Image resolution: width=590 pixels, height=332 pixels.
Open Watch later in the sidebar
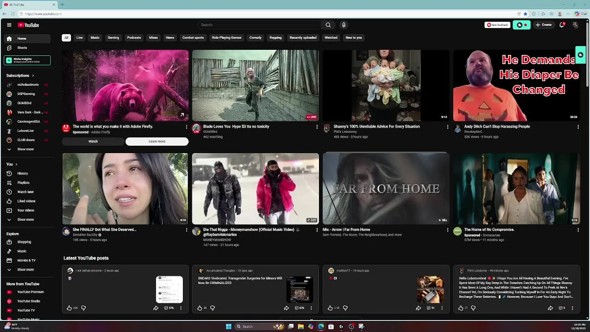28,192
